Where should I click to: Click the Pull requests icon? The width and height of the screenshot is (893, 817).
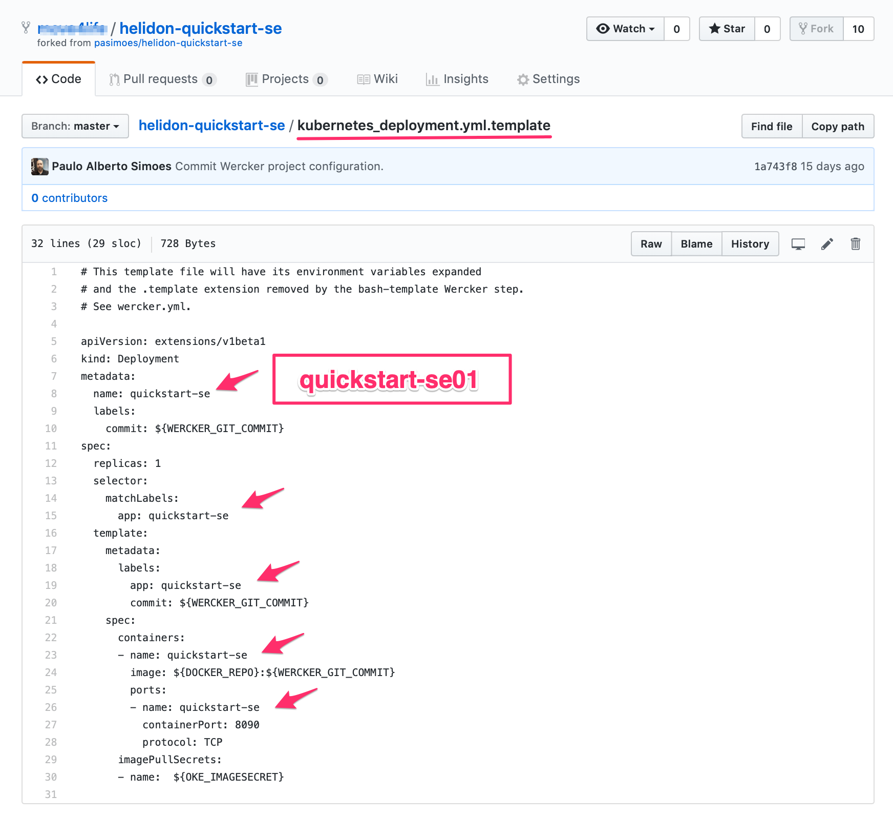[115, 79]
